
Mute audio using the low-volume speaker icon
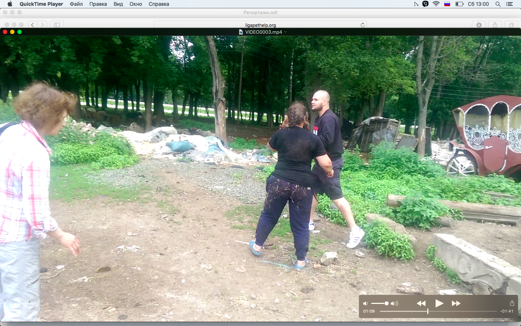365,304
